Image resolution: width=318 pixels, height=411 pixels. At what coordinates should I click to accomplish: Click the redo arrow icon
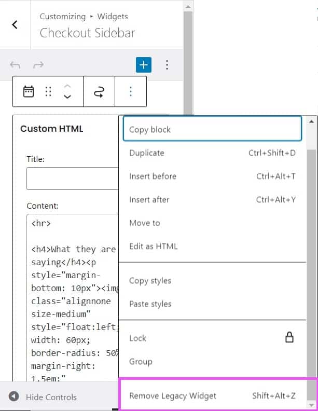pos(38,65)
